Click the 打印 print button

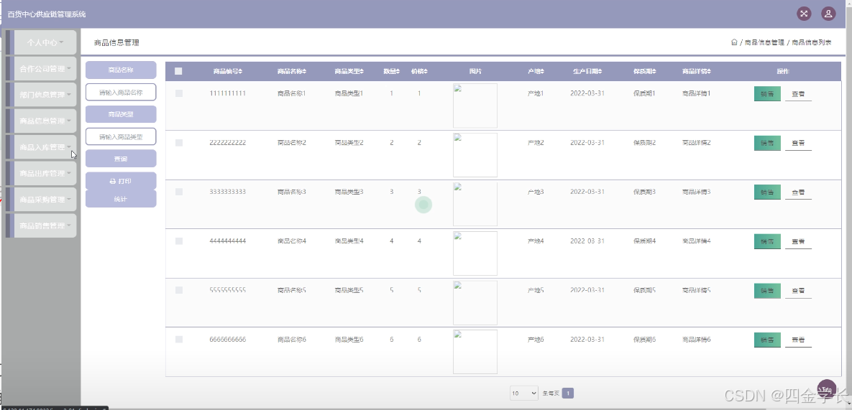pyautogui.click(x=121, y=181)
